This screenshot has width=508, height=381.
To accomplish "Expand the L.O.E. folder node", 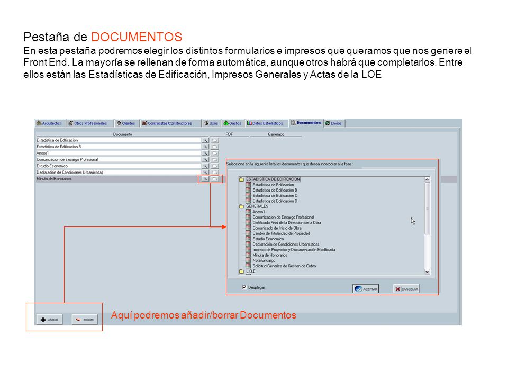I will click(x=241, y=271).
